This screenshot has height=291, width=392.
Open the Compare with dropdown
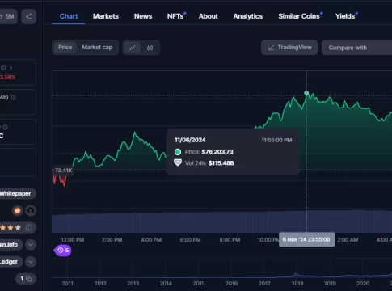(356, 48)
